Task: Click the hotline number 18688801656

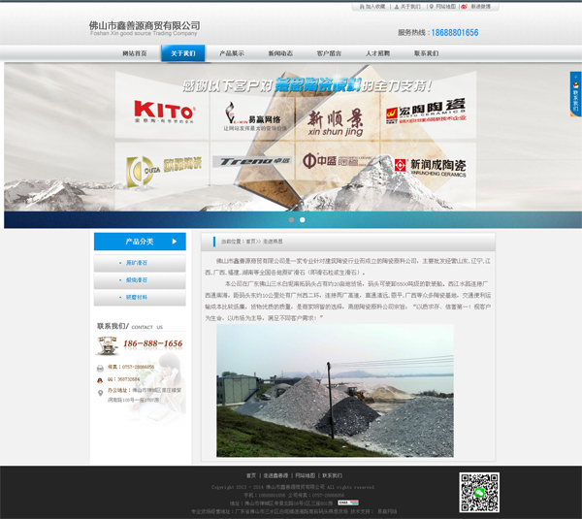Action: 455,33
